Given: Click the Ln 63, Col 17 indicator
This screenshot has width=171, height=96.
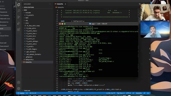Looking at the screenshot, I should 111,93.
